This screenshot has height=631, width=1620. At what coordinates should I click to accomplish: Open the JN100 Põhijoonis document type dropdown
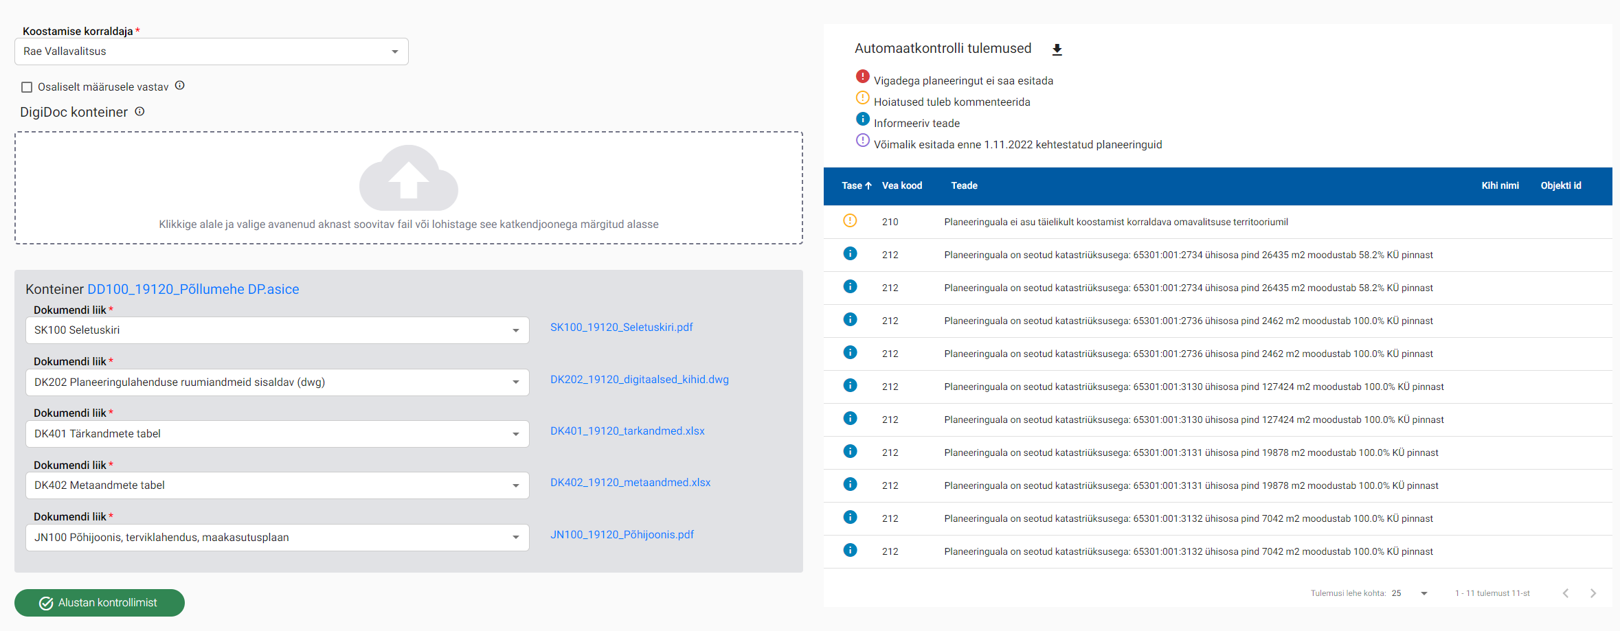pyautogui.click(x=278, y=538)
